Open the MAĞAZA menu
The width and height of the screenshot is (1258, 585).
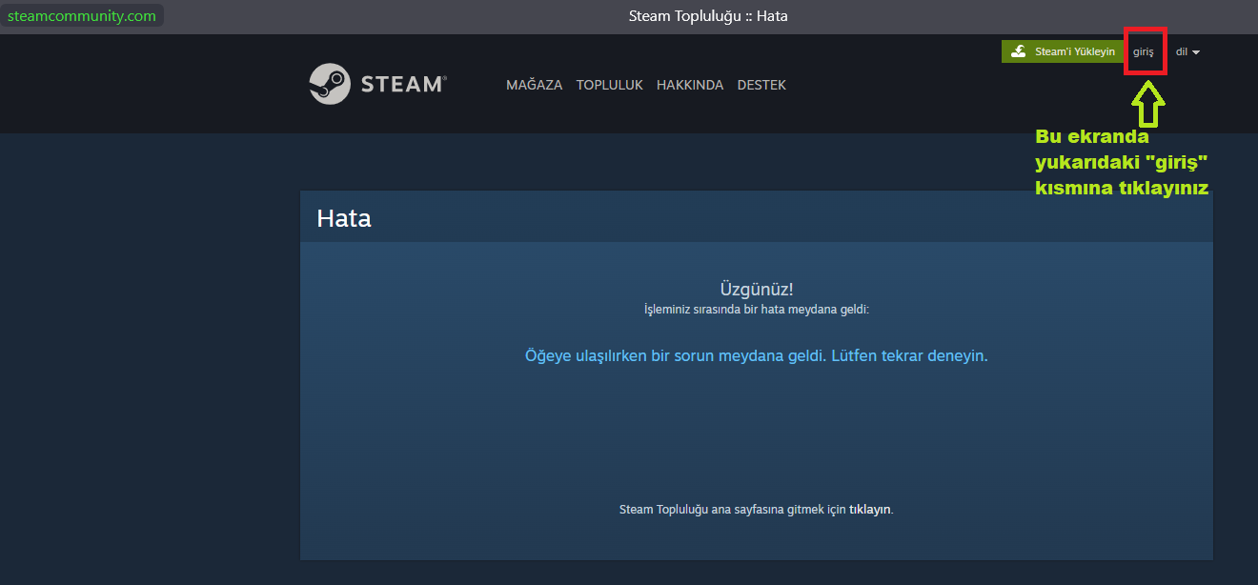click(x=535, y=85)
